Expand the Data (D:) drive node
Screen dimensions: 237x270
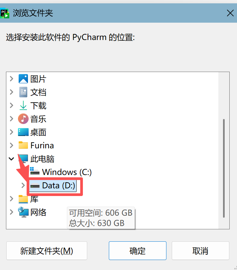(x=23, y=185)
